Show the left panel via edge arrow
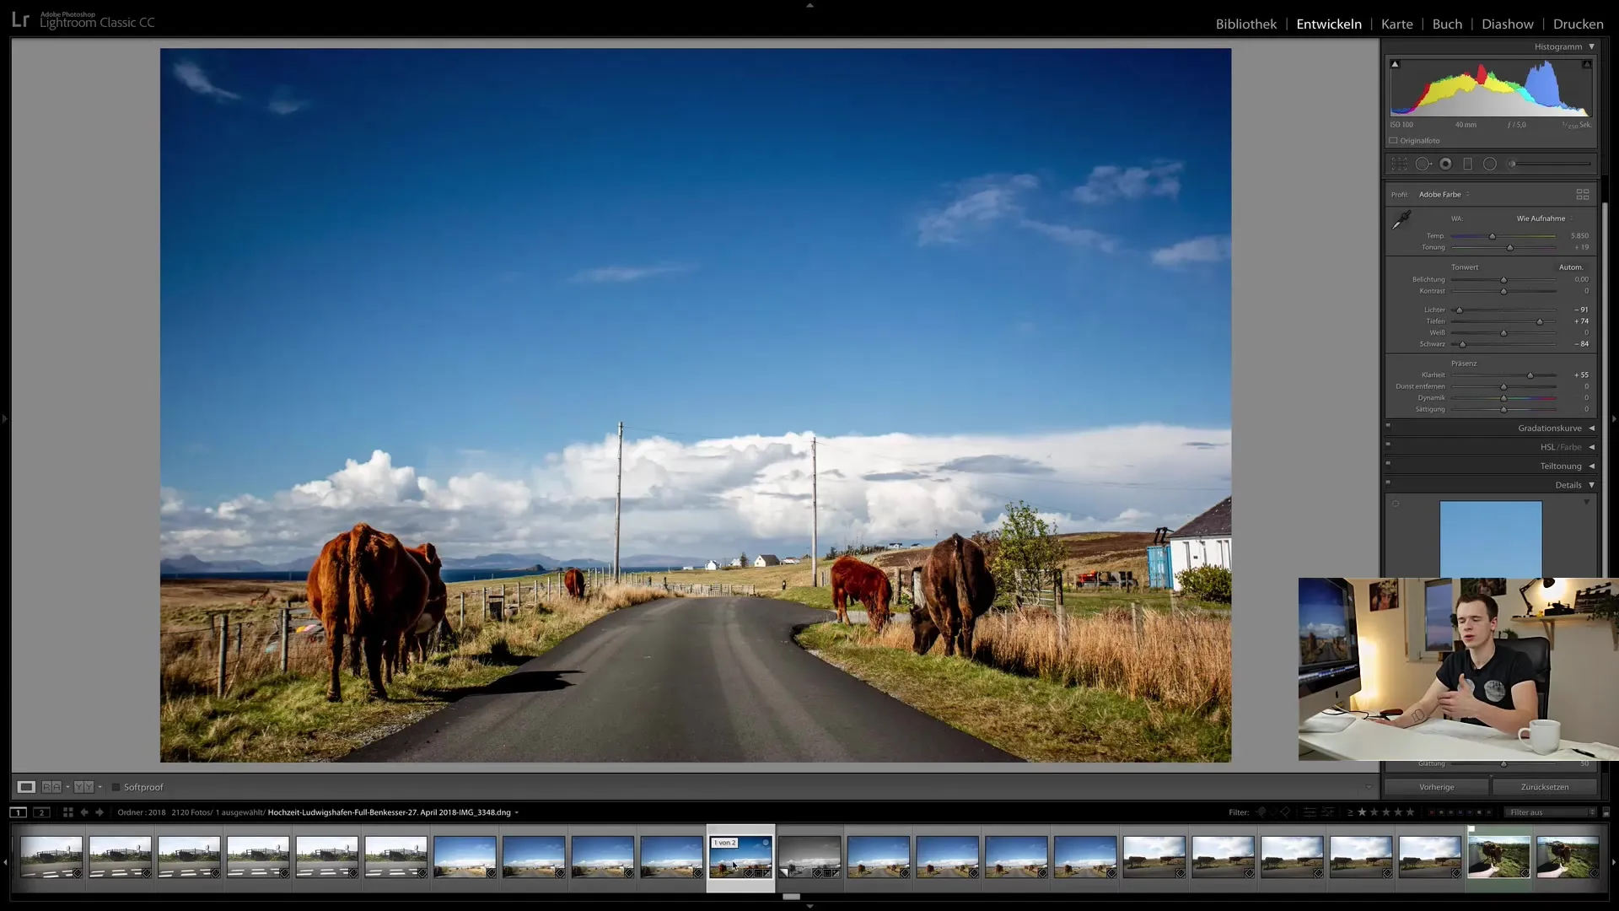This screenshot has width=1619, height=911. pyautogui.click(x=4, y=418)
